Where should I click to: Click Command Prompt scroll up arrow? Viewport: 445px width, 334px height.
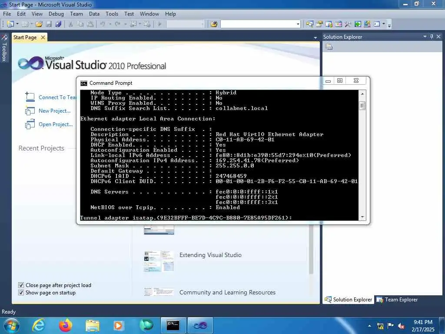pyautogui.click(x=362, y=94)
